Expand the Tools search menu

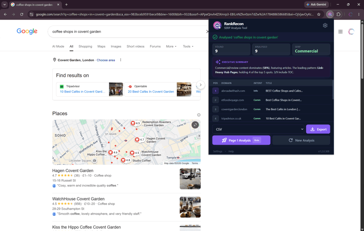tap(188, 46)
